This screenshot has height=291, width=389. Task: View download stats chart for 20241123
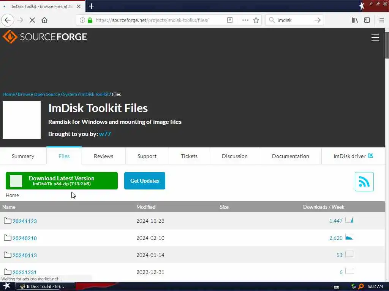pos(349,220)
